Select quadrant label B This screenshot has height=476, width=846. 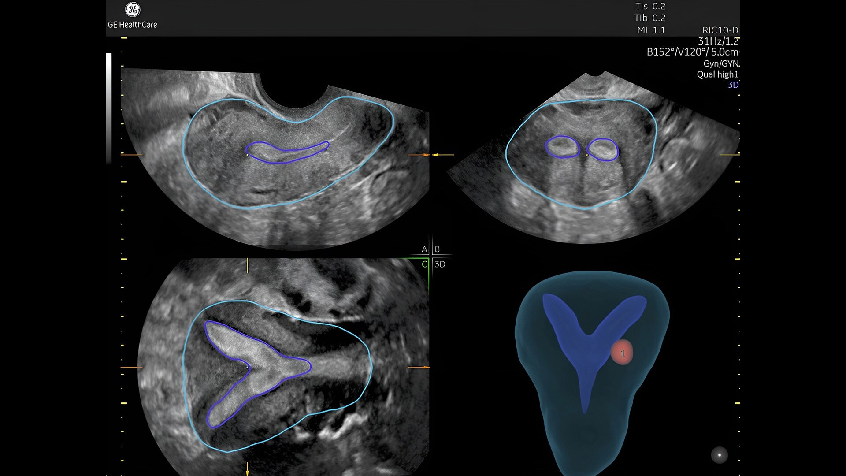tap(437, 249)
